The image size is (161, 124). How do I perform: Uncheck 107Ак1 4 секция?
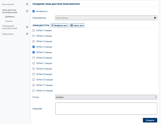pos(34,47)
